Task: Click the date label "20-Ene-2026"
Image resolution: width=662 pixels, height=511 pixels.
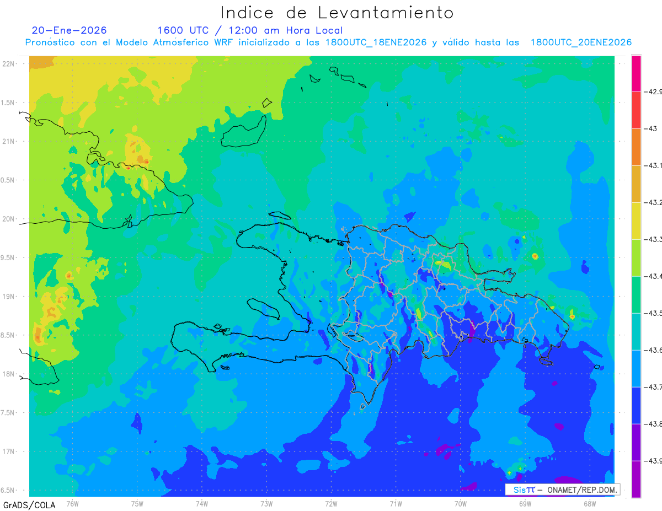Action: coord(70,30)
